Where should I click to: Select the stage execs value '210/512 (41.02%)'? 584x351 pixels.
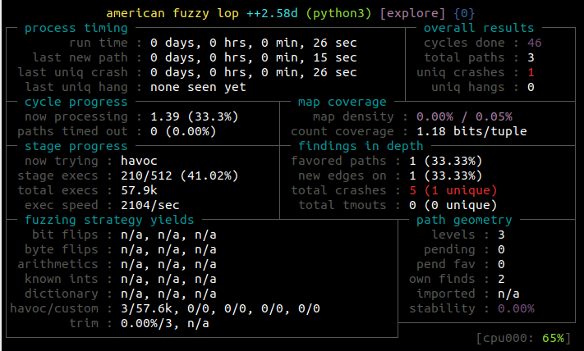pos(180,175)
